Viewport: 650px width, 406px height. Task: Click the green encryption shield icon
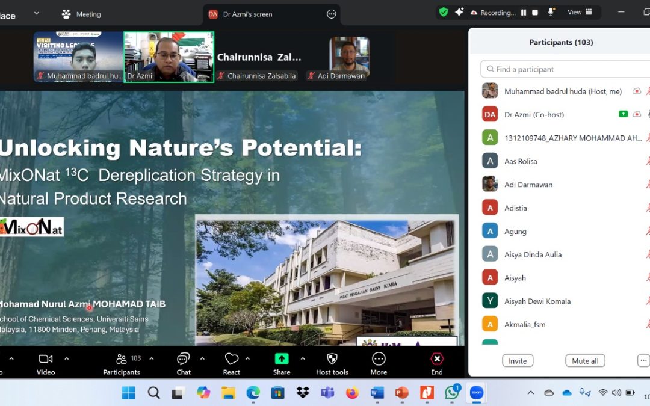click(x=444, y=12)
